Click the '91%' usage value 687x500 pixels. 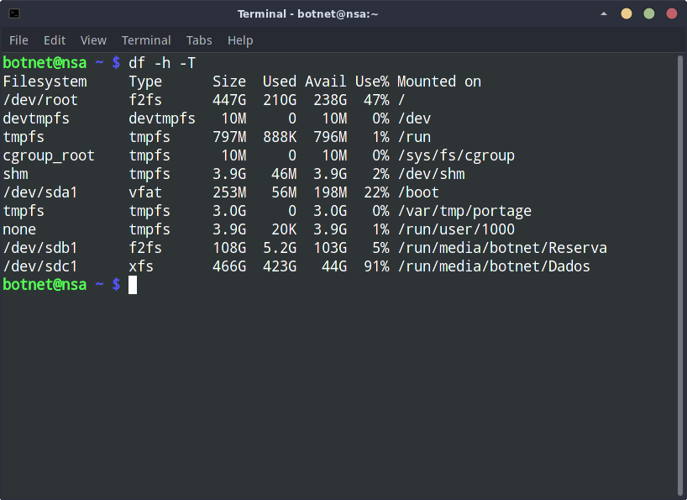coord(376,266)
